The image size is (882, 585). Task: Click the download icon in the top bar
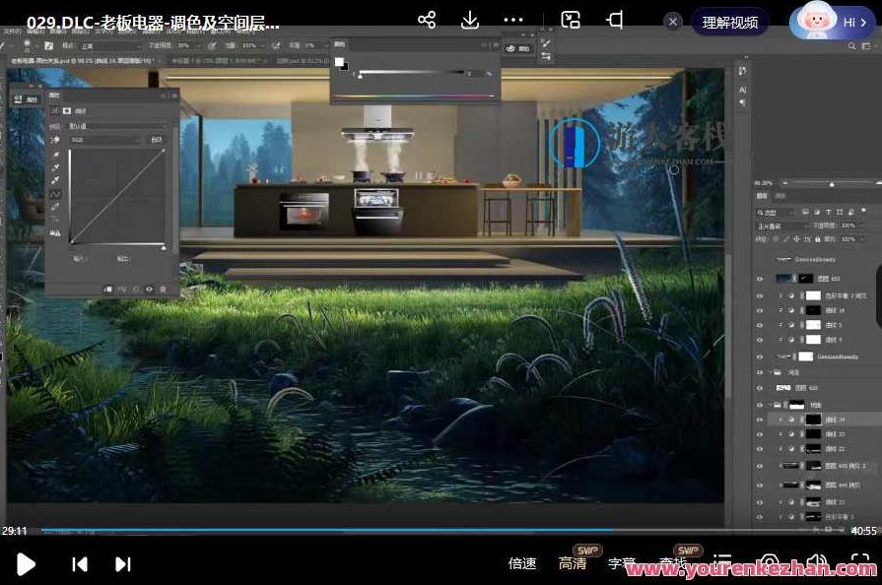point(470,21)
